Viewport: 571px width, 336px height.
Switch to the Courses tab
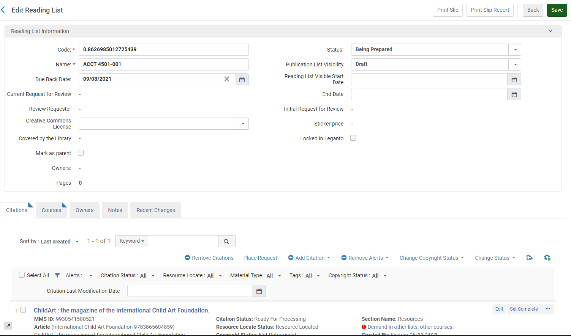click(51, 210)
